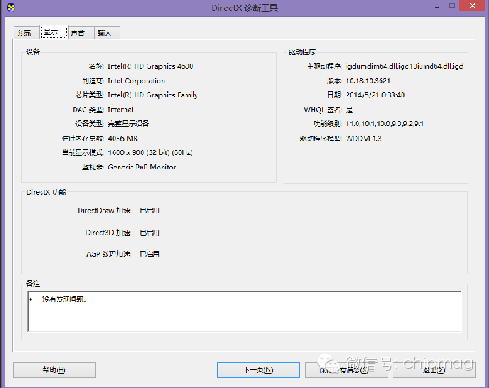The width and height of the screenshot is (489, 388).
Task: Click the "AGP 纹理加速:" label
Action: point(109,253)
